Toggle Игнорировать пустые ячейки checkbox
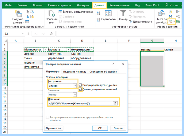Screen dimensions: 184x136 80,85
